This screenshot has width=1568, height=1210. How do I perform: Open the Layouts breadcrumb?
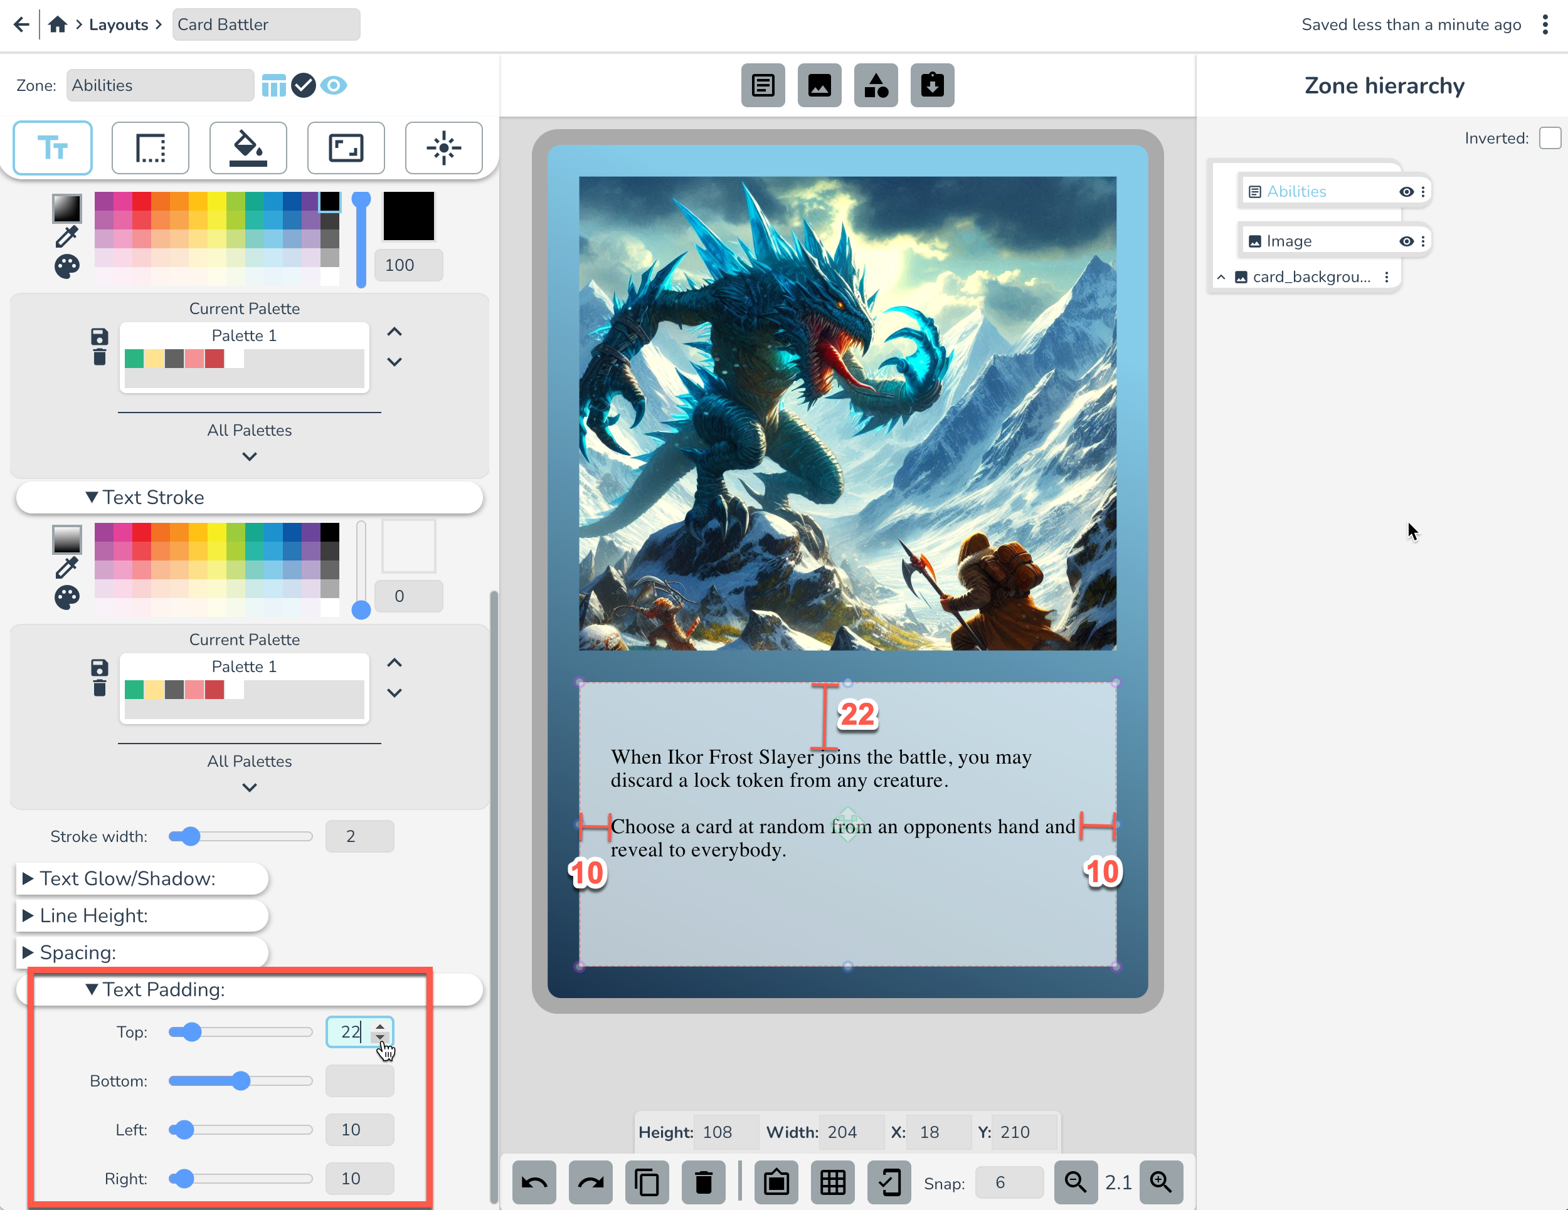[119, 24]
